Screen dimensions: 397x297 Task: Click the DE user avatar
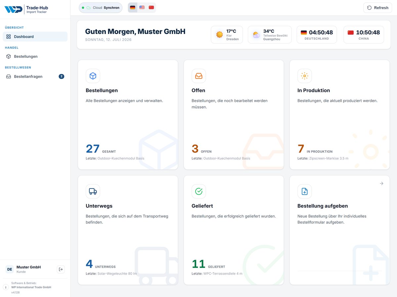pyautogui.click(x=10, y=269)
